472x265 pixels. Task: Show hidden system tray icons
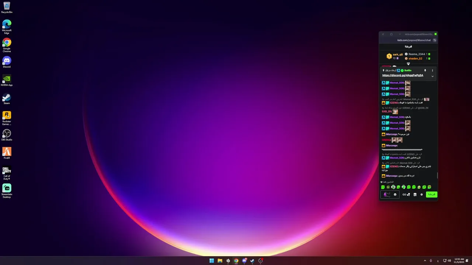pos(425,261)
